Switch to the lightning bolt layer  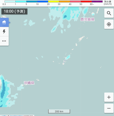pos(4,32)
